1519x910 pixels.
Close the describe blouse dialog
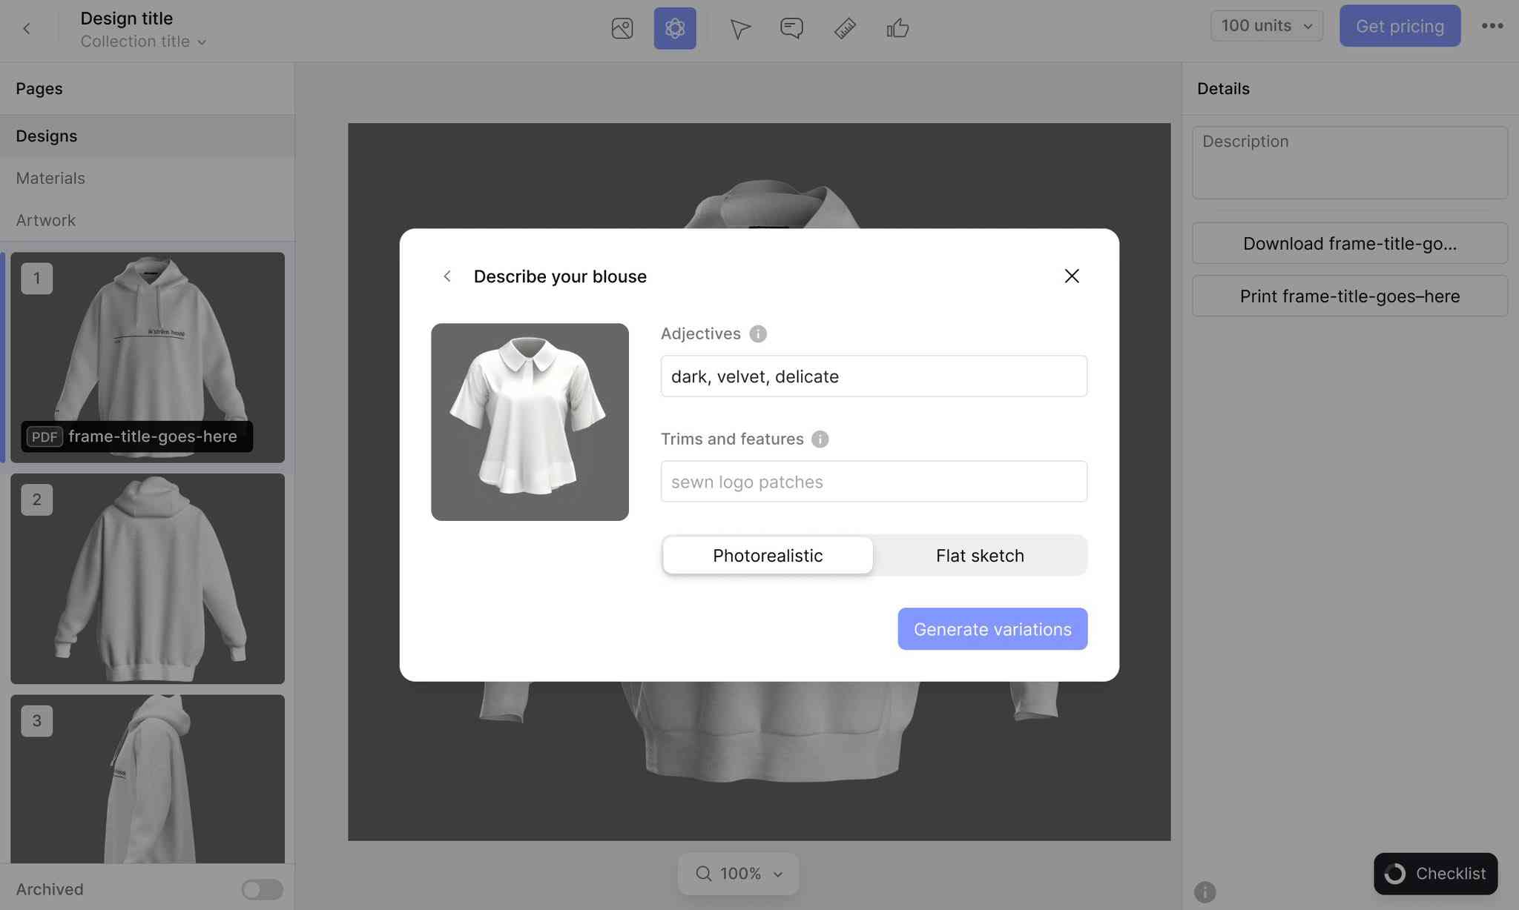1071,277
